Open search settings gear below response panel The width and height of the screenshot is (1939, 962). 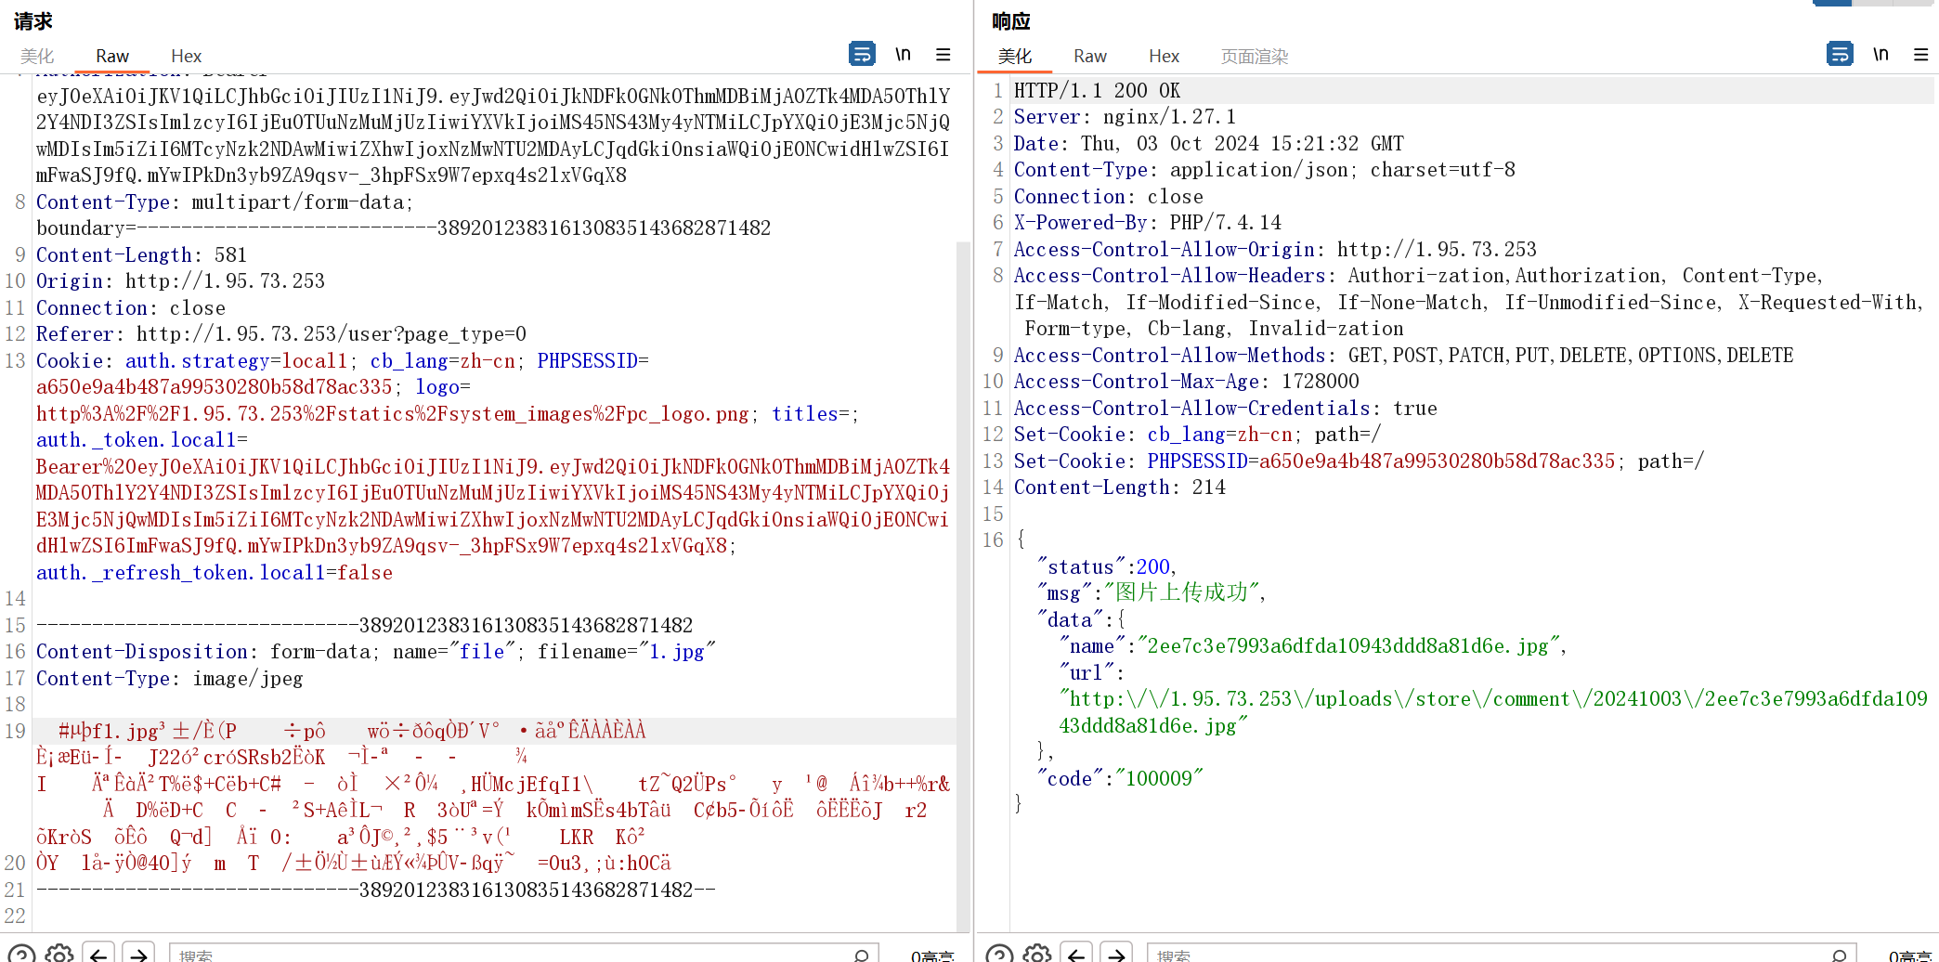pos(1037,954)
